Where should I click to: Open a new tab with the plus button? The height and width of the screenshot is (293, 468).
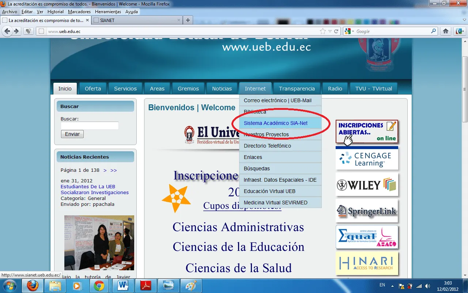tap(188, 20)
